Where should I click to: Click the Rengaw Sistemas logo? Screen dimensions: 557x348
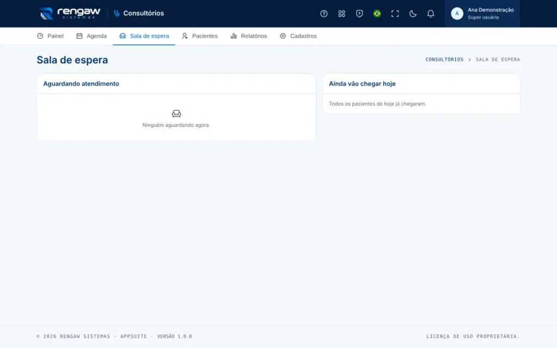click(70, 14)
